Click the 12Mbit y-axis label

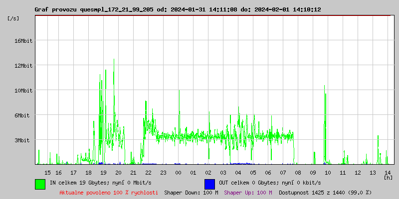point(23,66)
